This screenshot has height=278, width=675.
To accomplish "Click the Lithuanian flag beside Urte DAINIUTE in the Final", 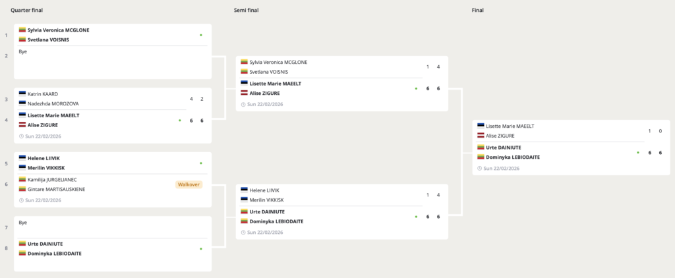I will point(481,147).
